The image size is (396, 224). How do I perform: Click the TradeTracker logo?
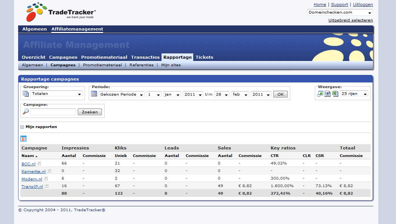(61, 12)
